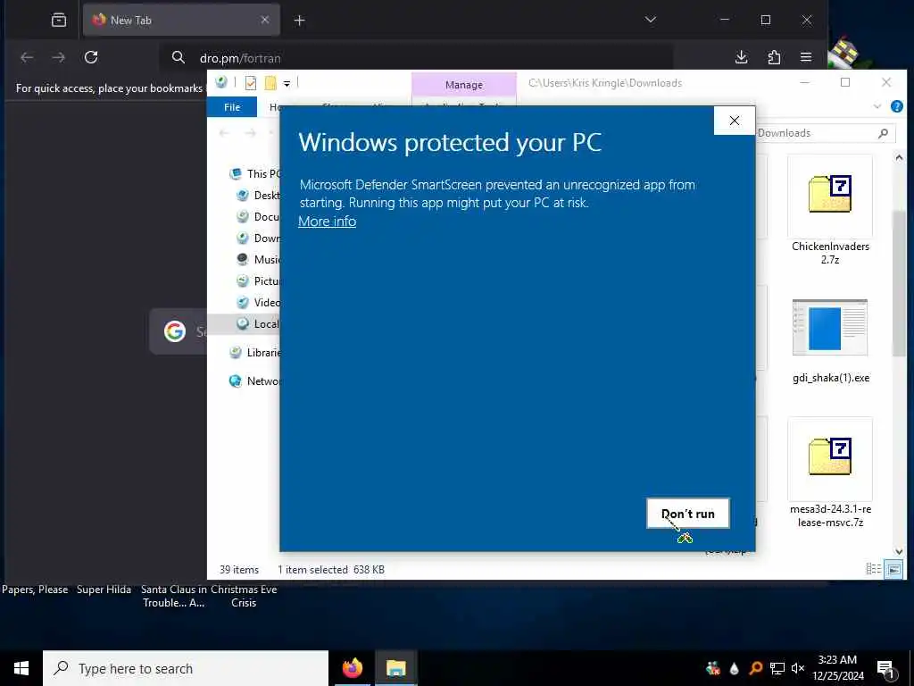Close the New Tab tab
Screen dimensions: 914x686
tap(264, 20)
